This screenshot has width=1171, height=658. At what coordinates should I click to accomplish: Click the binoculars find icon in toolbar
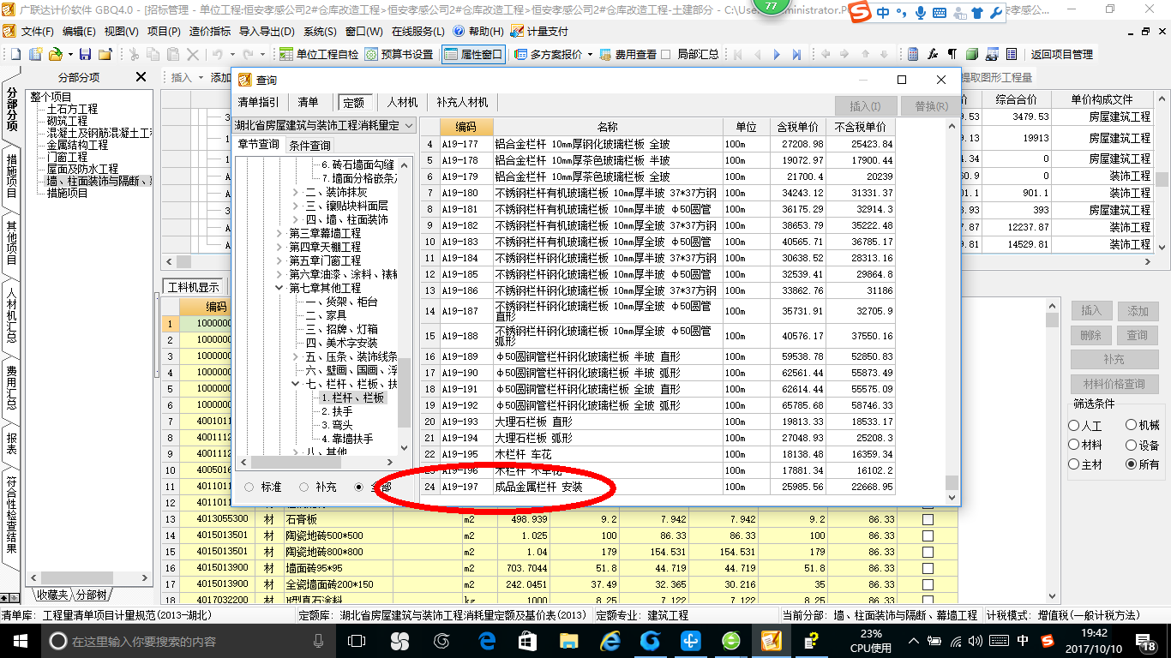click(x=992, y=54)
